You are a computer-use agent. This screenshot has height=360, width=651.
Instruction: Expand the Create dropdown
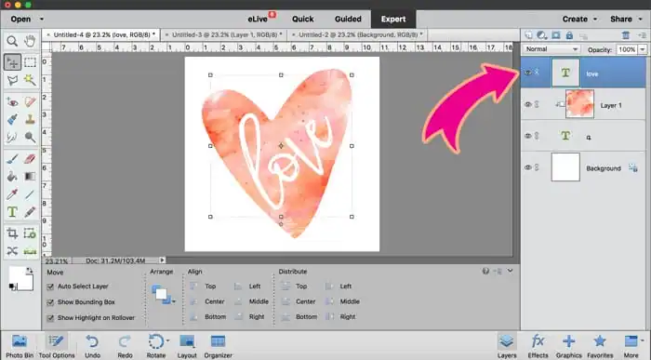(x=595, y=20)
